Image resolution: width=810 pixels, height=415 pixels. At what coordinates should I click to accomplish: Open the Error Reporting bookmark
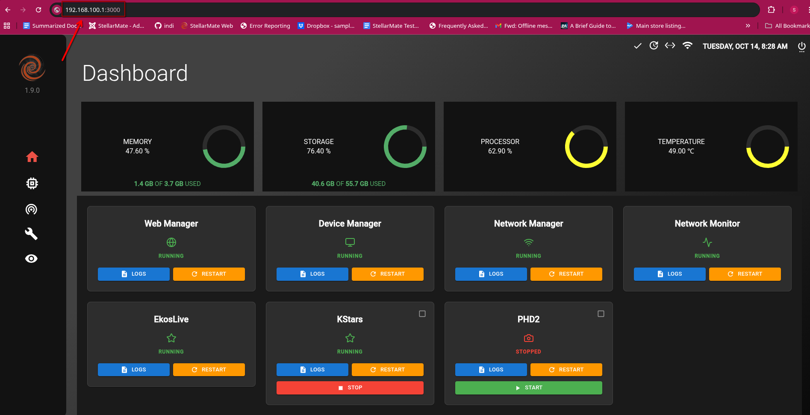pos(265,26)
